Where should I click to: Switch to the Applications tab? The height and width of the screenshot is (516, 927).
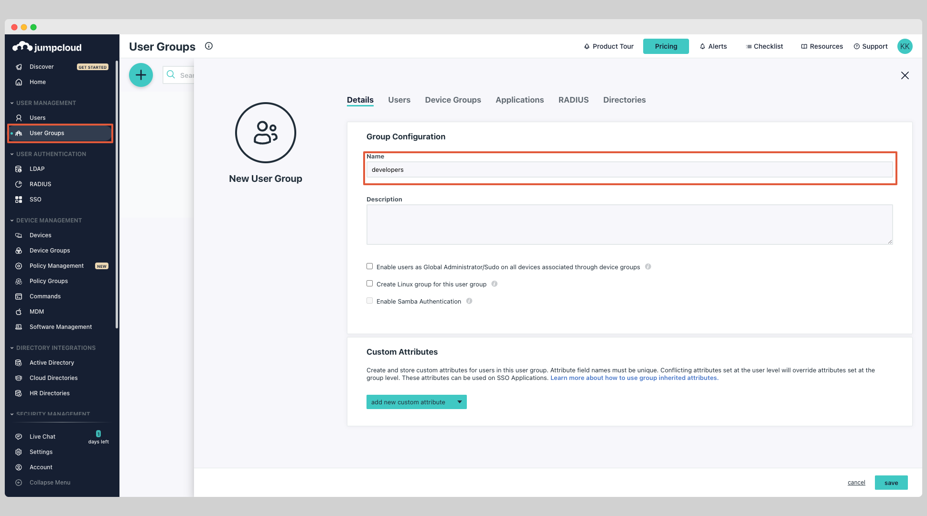(519, 100)
